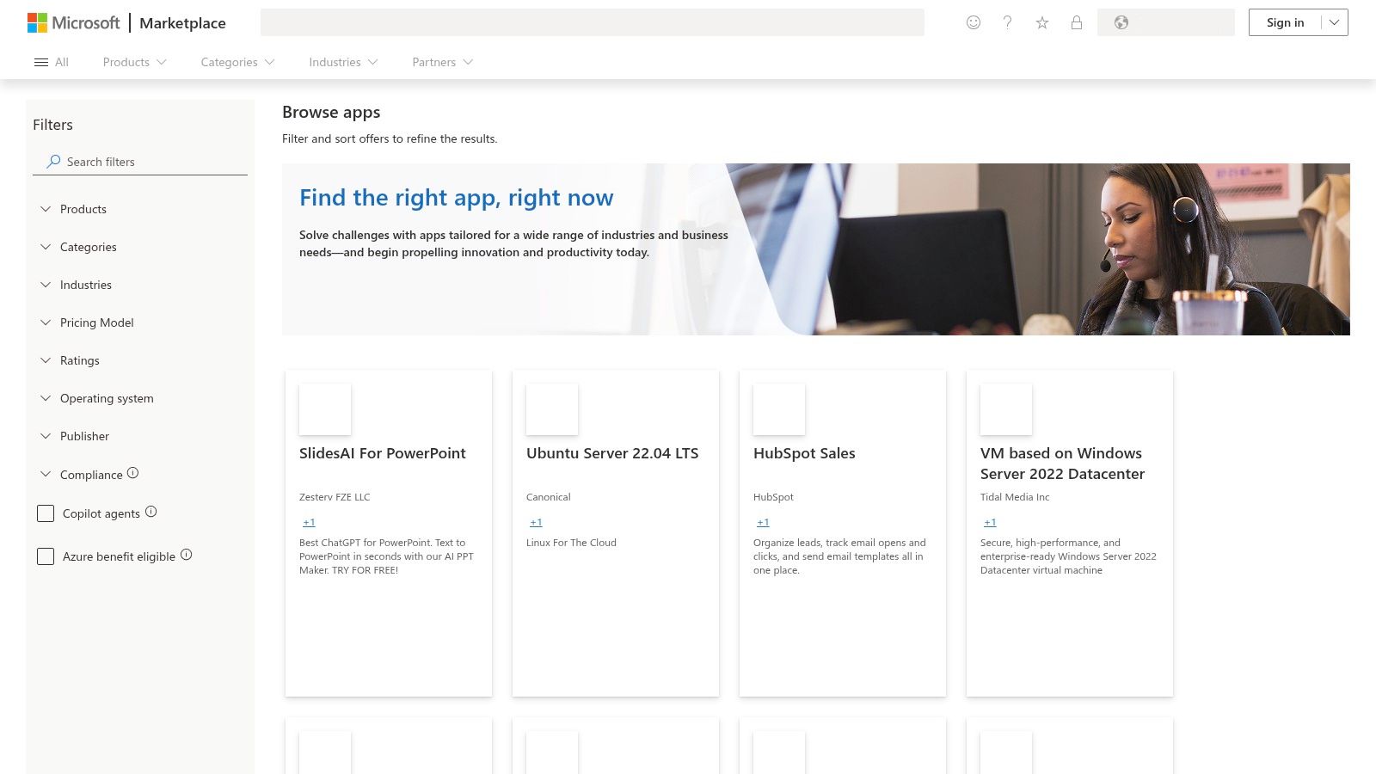Image resolution: width=1376 pixels, height=774 pixels.
Task: Click the star saved items icon
Action: pos(1041,22)
